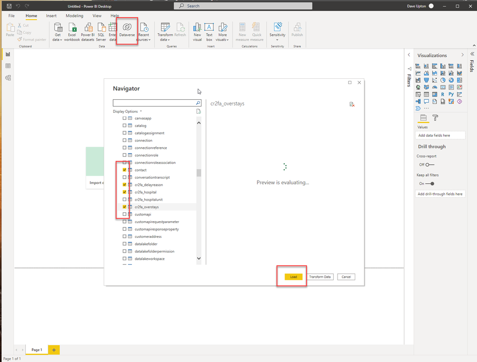Switch to the View ribbon tab
This screenshot has height=362, width=477.
tap(97, 15)
